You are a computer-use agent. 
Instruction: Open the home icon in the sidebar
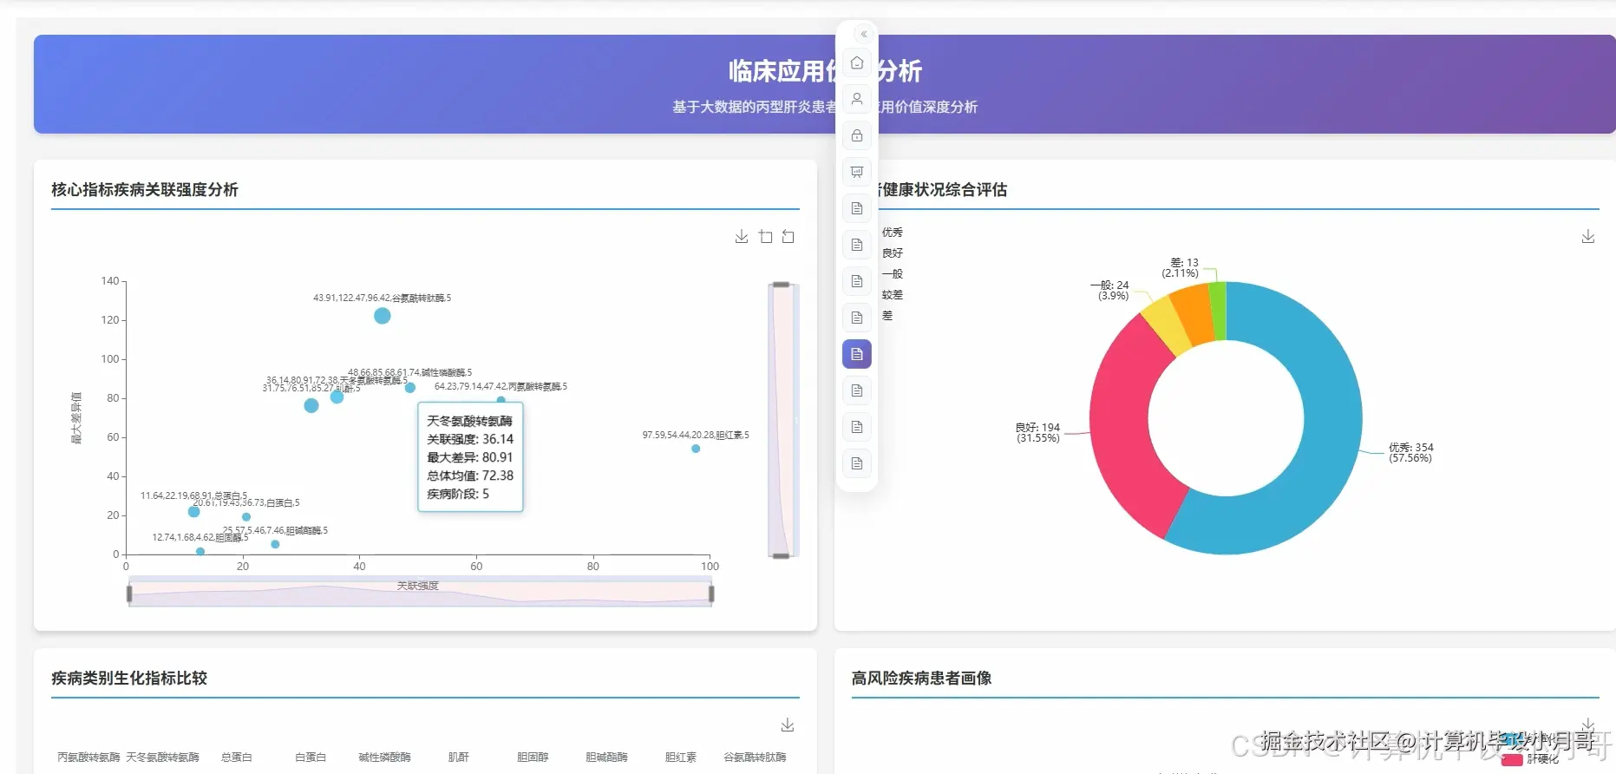click(x=857, y=62)
